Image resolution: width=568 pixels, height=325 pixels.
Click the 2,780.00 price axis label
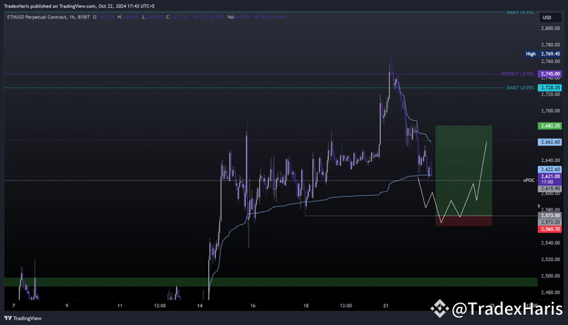click(x=550, y=45)
